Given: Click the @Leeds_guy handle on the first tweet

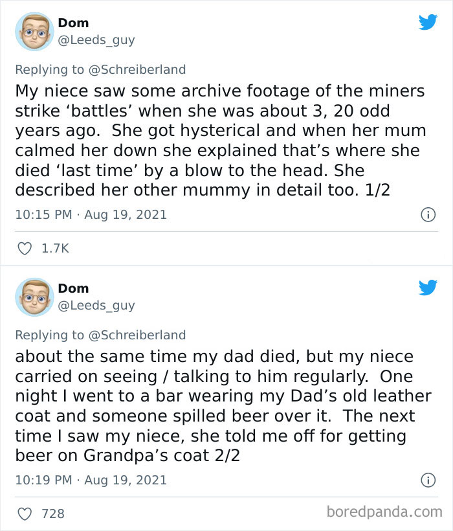Looking at the screenshot, I should coord(96,40).
